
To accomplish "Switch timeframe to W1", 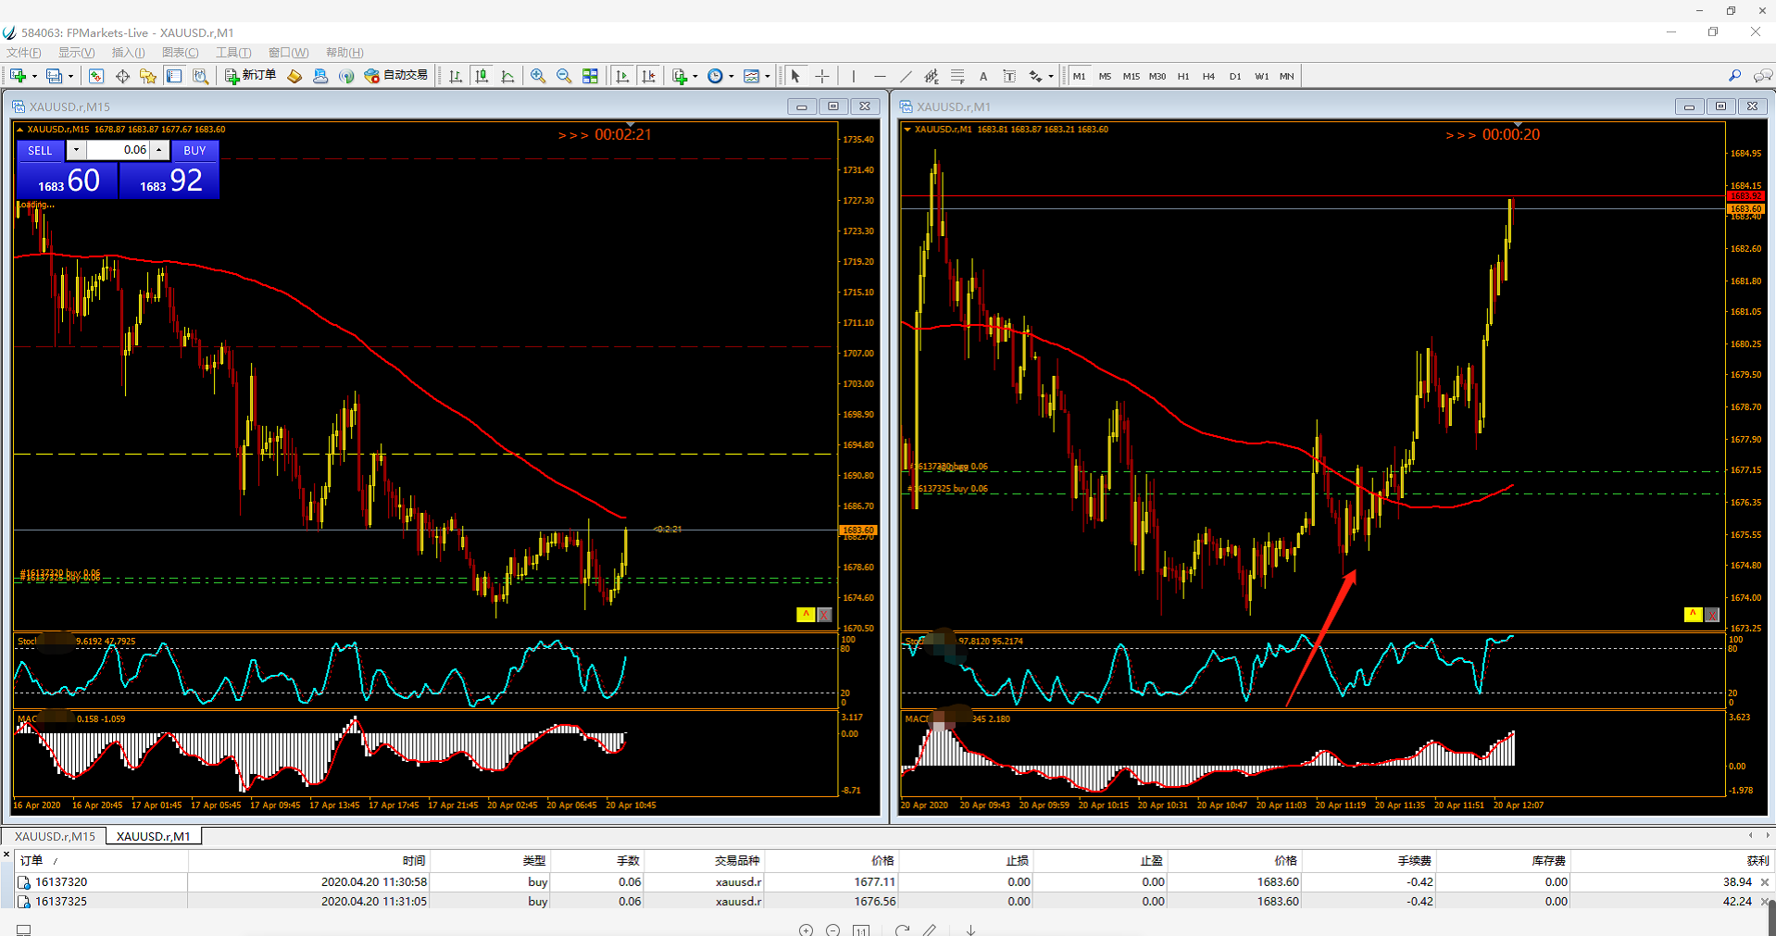I will coord(1261,76).
